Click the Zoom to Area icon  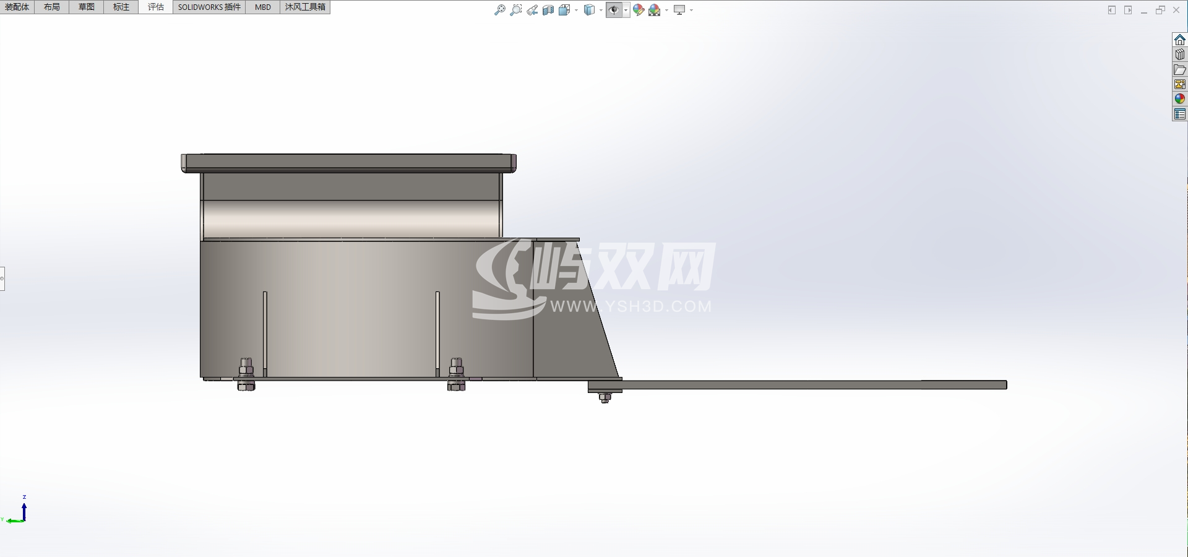pyautogui.click(x=516, y=10)
